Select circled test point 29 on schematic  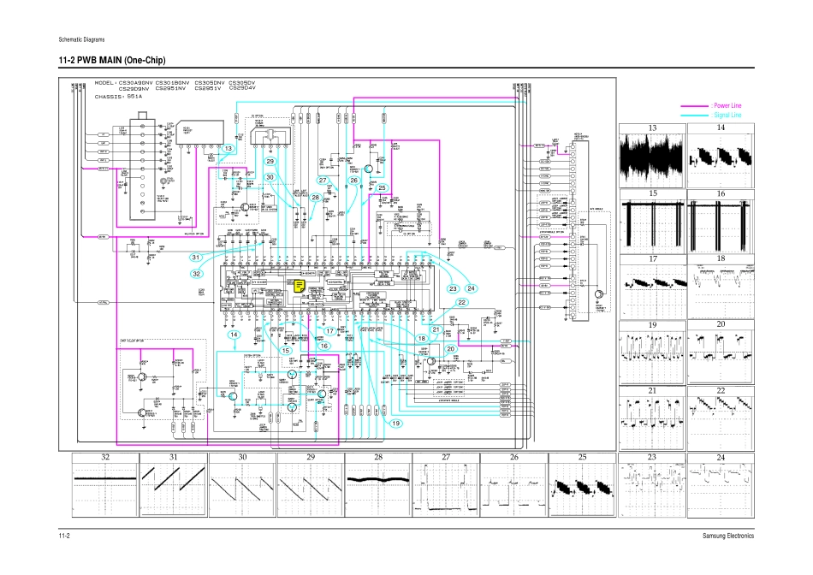(x=270, y=161)
